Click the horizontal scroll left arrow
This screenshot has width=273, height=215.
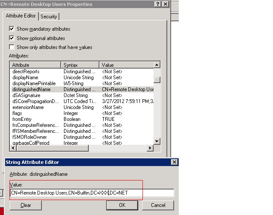[13, 148]
